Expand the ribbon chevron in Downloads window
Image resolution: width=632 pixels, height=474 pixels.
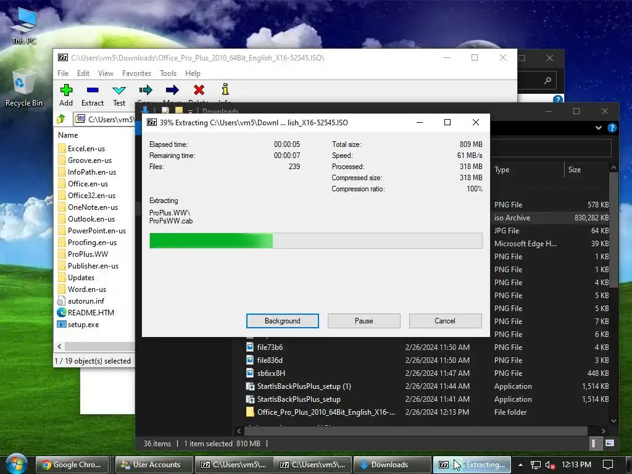point(599,128)
